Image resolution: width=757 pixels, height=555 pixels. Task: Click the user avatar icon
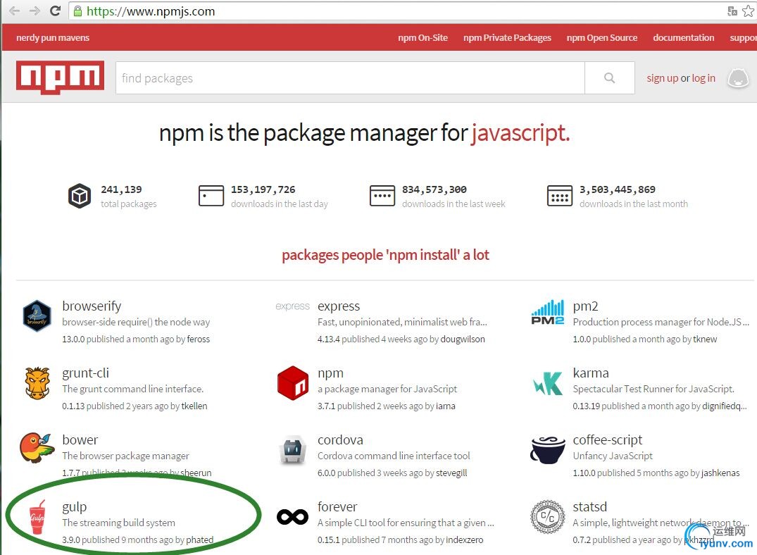coord(738,77)
